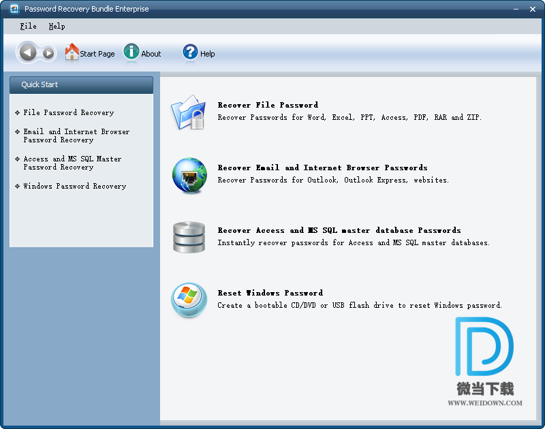
Task: Select Windows Password Recovery in Quick Start
Action: [75, 186]
